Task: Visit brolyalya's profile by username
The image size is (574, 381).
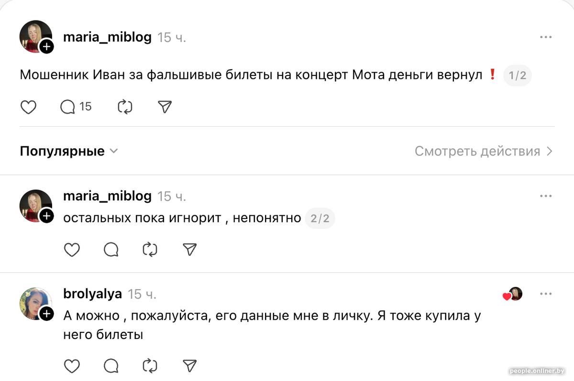Action: point(92,294)
